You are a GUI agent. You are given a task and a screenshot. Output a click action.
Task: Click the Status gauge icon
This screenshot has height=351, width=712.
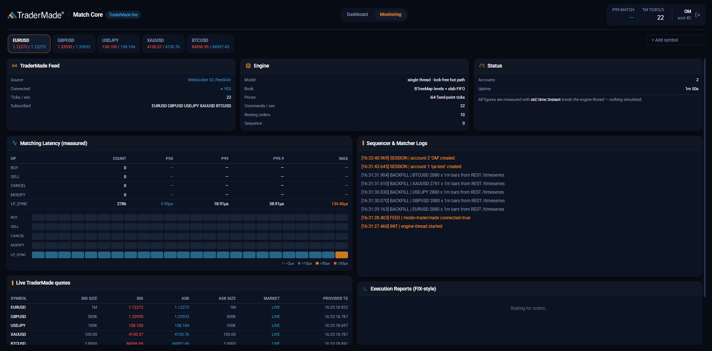[482, 66]
